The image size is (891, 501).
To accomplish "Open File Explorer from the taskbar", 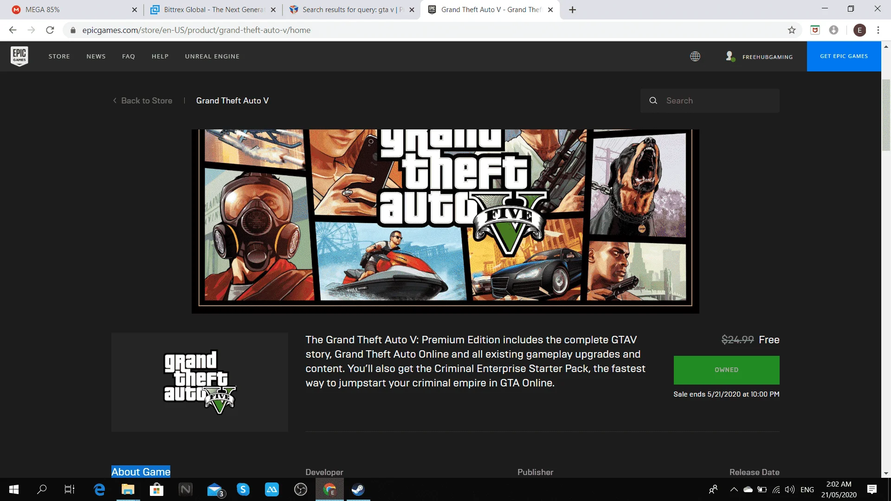I will [x=128, y=489].
